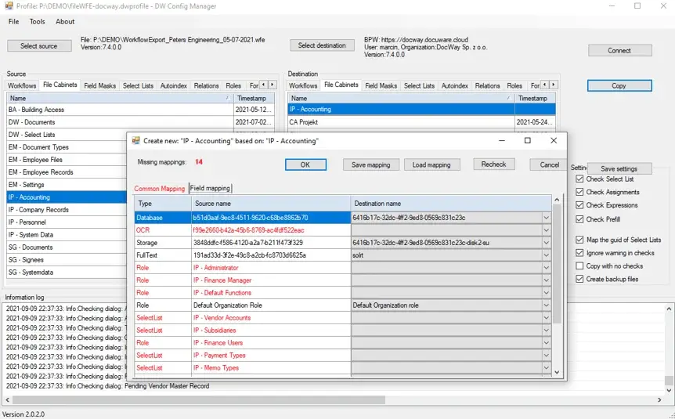This screenshot has width=675, height=419.
Task: Click the mapping grid vertical scrollbar thumb
Action: [557, 264]
